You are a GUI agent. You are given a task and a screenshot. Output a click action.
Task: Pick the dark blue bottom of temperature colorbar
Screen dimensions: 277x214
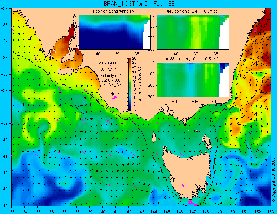click(130, 109)
